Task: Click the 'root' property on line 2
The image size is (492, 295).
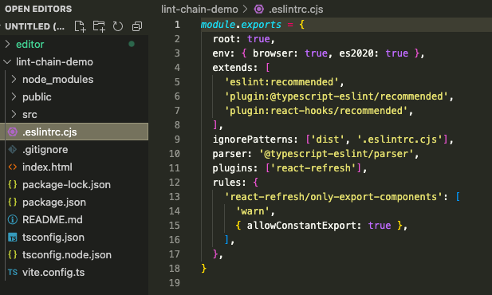Action: (224, 39)
